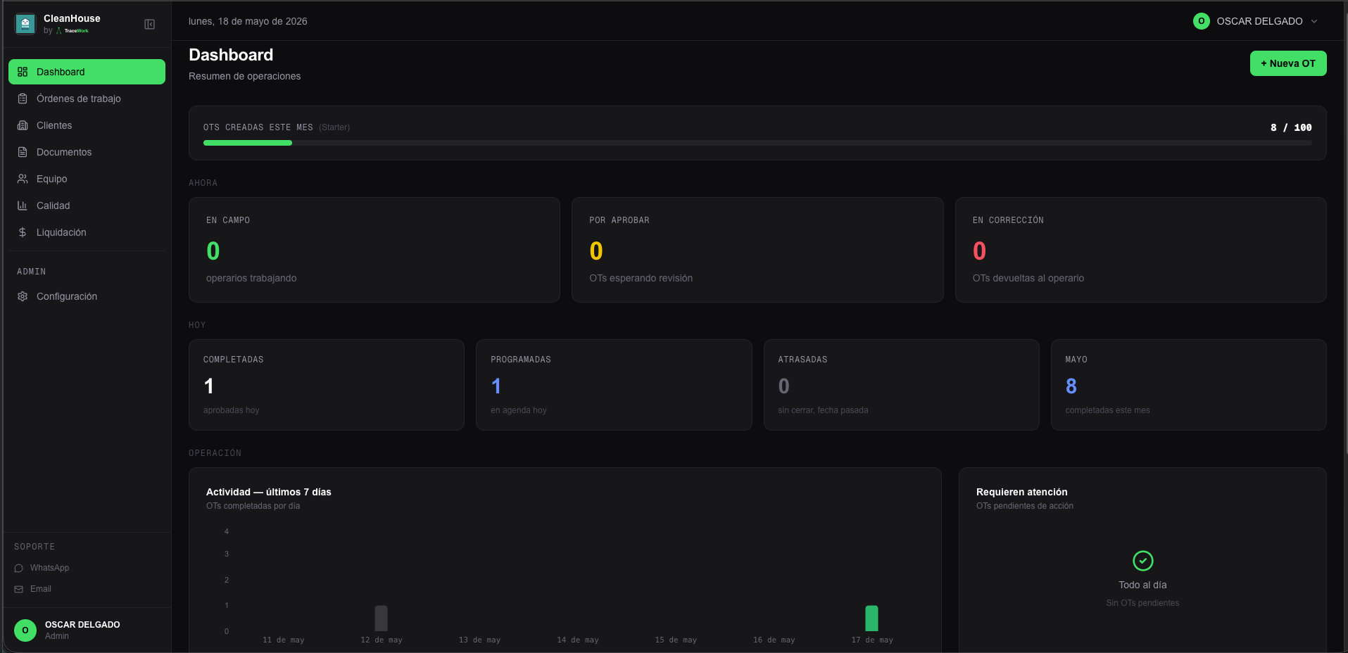Click the 8 / 100 counter text
This screenshot has height=653, width=1348.
coord(1291,127)
